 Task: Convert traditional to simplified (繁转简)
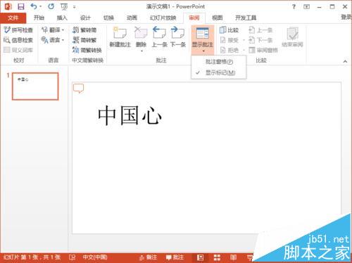[x=84, y=30]
